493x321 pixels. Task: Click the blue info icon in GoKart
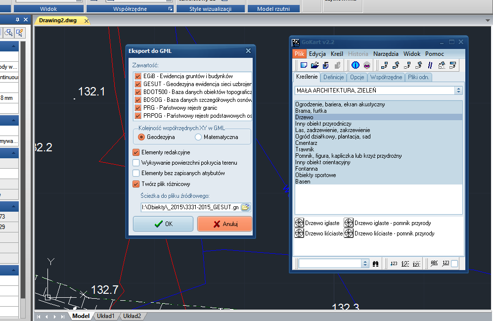[355, 65]
